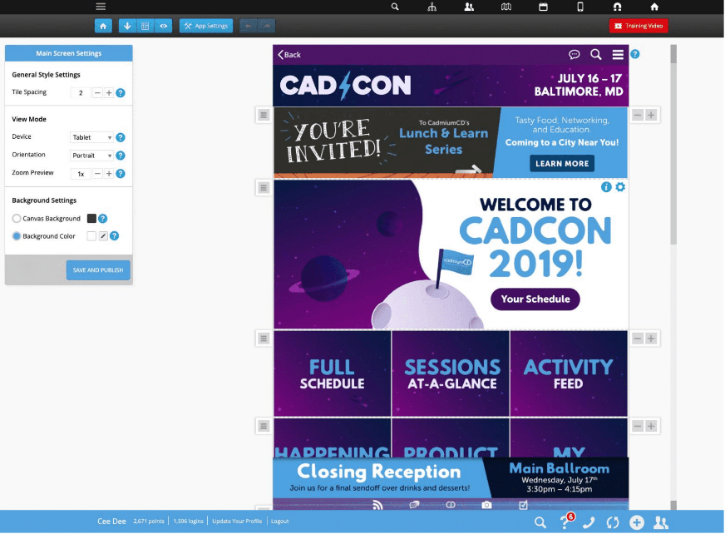Click the headset support icon in the top bar

(x=617, y=7)
